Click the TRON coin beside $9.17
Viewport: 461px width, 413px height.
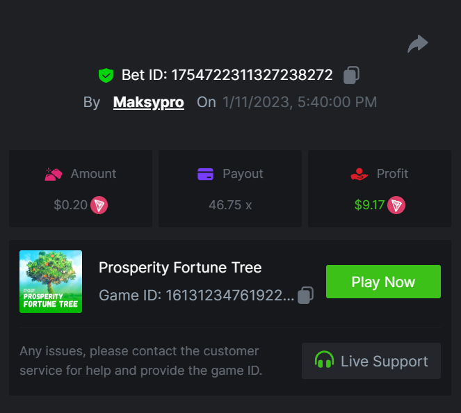(397, 205)
